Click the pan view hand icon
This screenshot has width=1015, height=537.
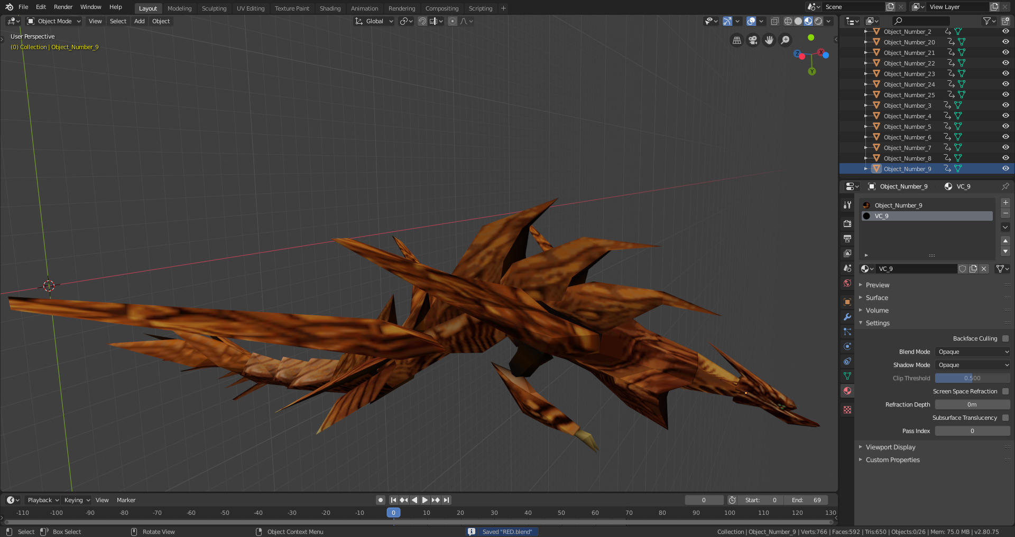pos(769,40)
